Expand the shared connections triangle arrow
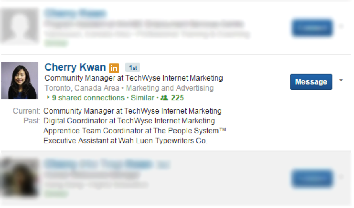 [48, 98]
